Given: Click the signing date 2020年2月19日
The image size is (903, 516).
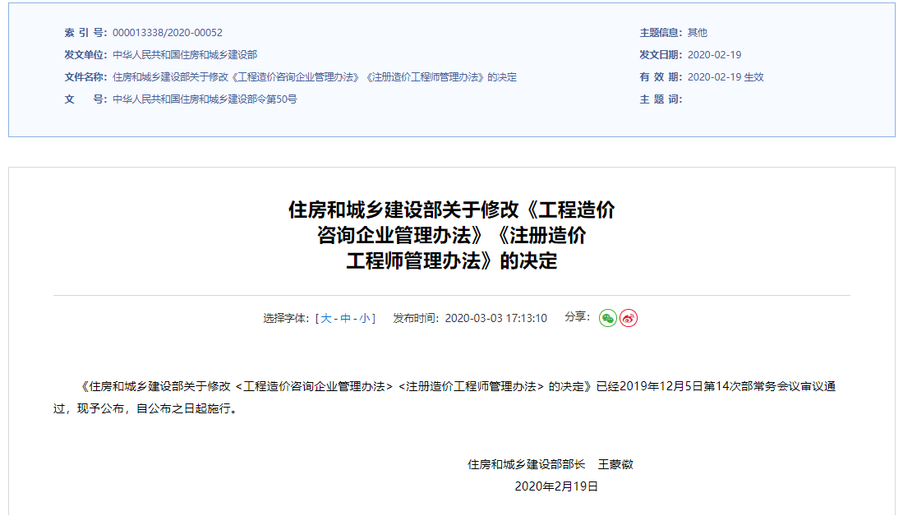Looking at the screenshot, I should click(x=556, y=486).
